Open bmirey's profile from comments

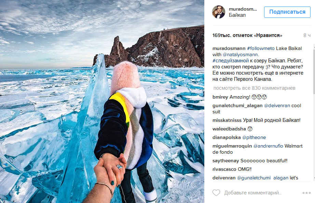220,97
